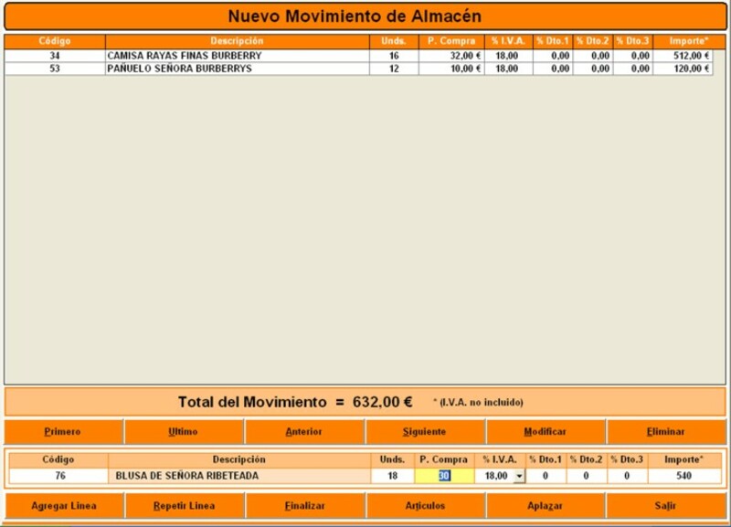
Task: Click Finalizar to finish the movement
Action: click(x=304, y=505)
